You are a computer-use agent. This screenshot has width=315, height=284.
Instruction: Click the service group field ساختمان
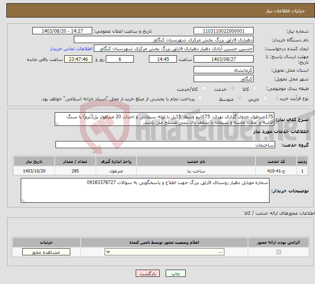tap(165, 145)
